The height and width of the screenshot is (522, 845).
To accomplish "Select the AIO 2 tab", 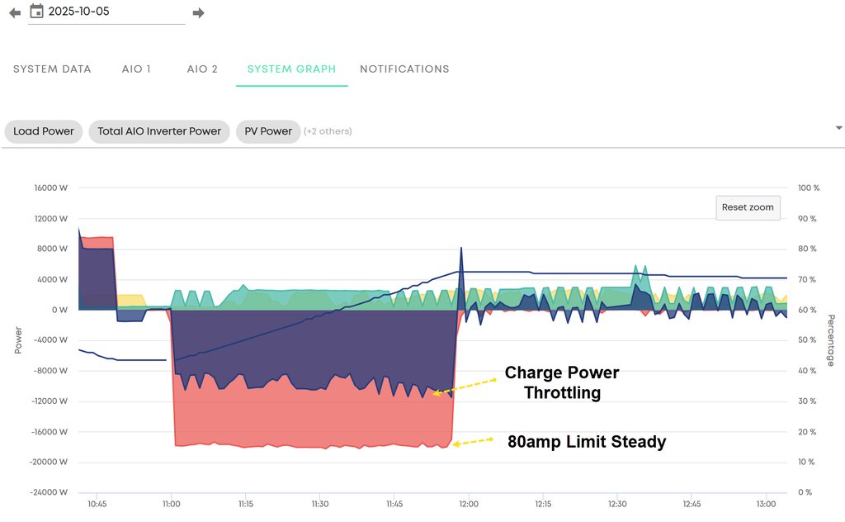I will pyautogui.click(x=202, y=69).
